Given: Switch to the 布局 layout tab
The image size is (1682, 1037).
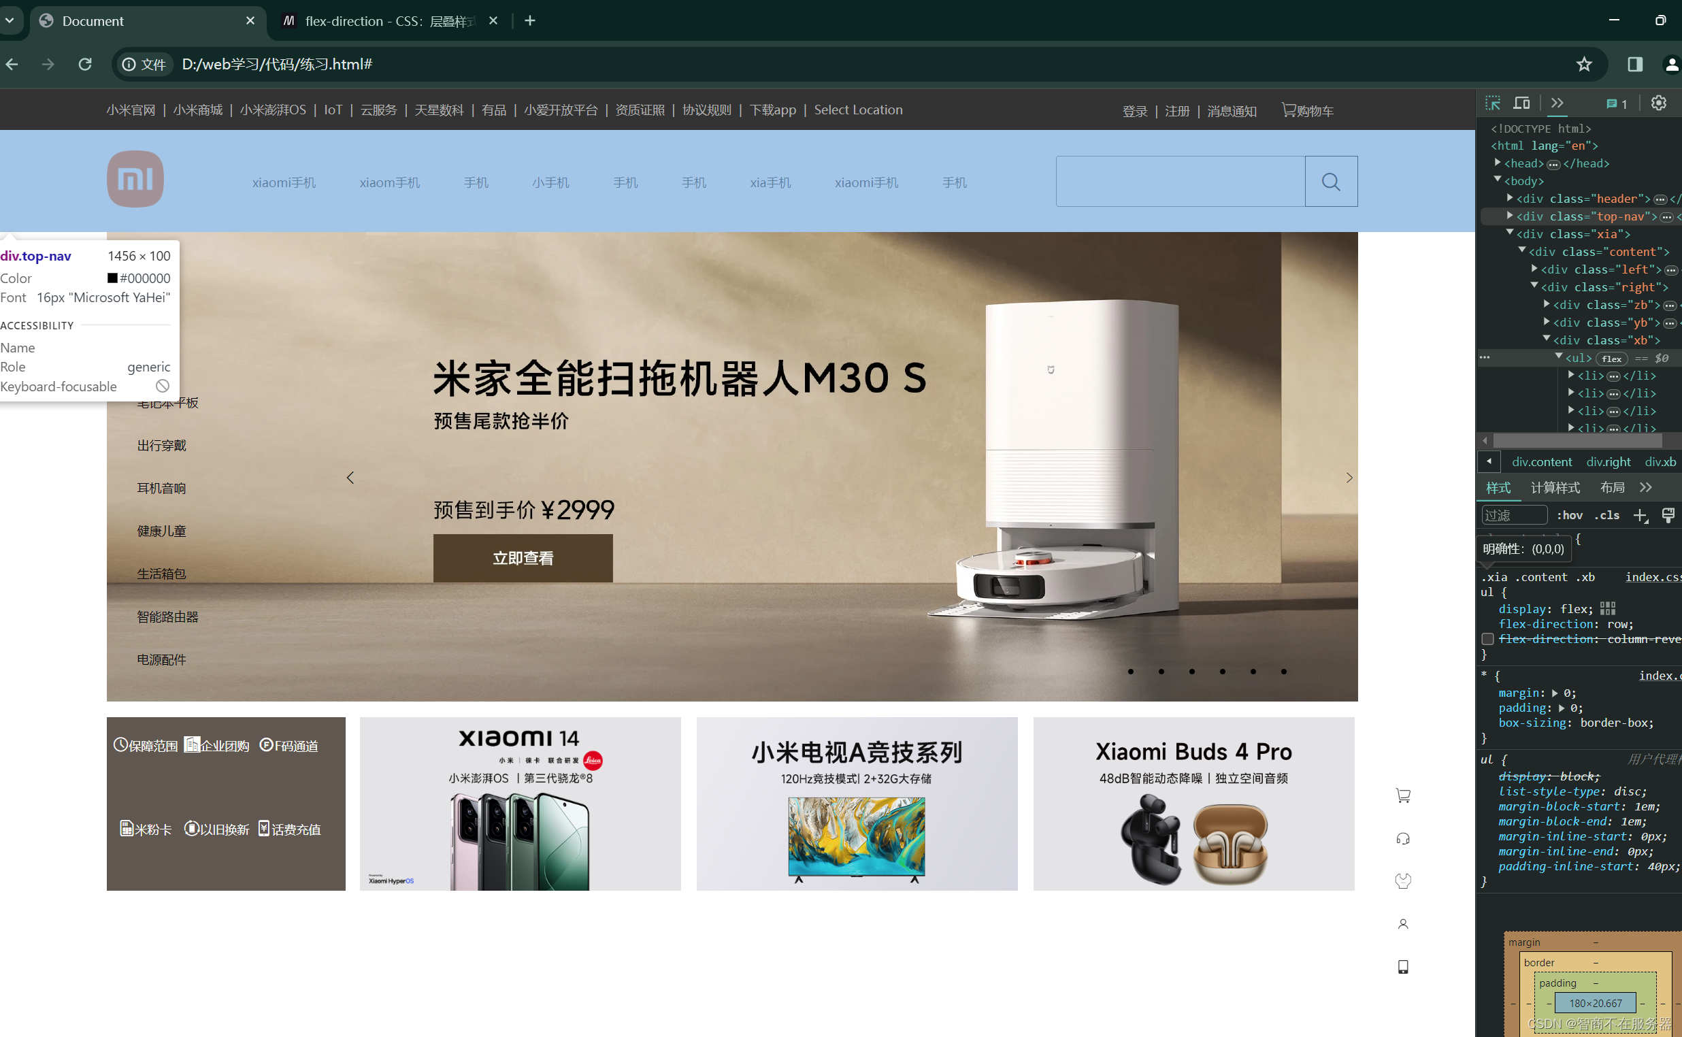Looking at the screenshot, I should point(1612,488).
